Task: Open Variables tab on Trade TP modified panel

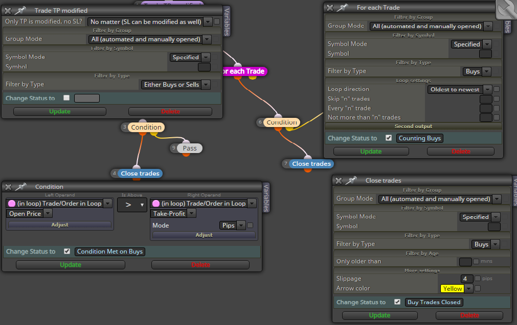Action: (227, 22)
